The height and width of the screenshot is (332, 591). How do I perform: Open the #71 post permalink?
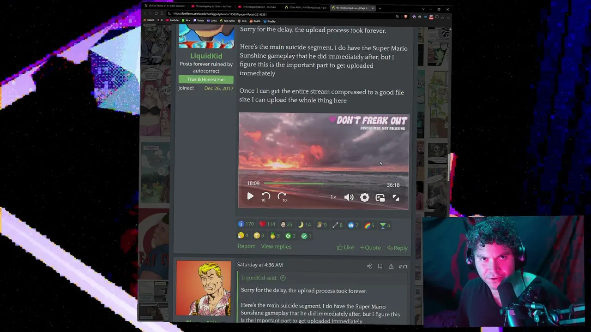[x=403, y=267]
